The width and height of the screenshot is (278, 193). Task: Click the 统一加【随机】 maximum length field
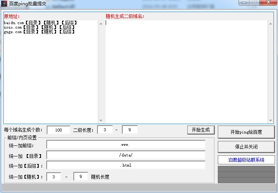pyautogui.click(x=81, y=176)
